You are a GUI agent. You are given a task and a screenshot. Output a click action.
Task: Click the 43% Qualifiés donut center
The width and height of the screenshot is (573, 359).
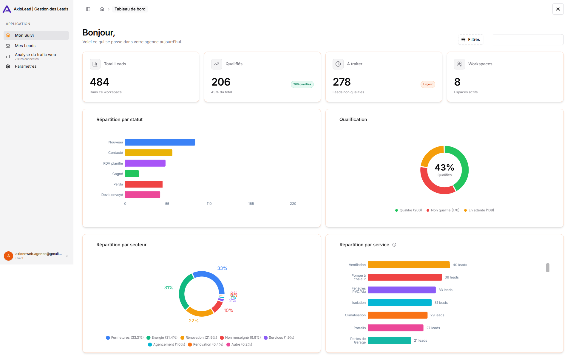(x=444, y=170)
